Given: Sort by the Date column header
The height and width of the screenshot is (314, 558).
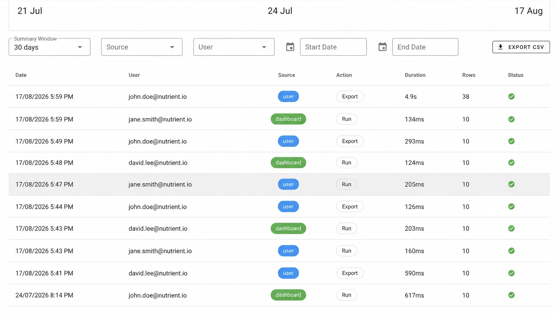Looking at the screenshot, I should pos(21,75).
